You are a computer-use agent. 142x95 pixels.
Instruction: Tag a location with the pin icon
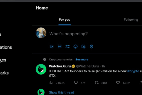click(x=91, y=46)
